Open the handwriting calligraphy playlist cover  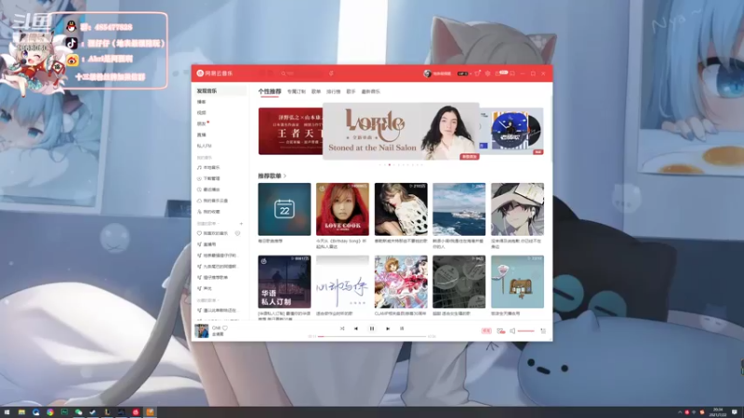point(342,281)
